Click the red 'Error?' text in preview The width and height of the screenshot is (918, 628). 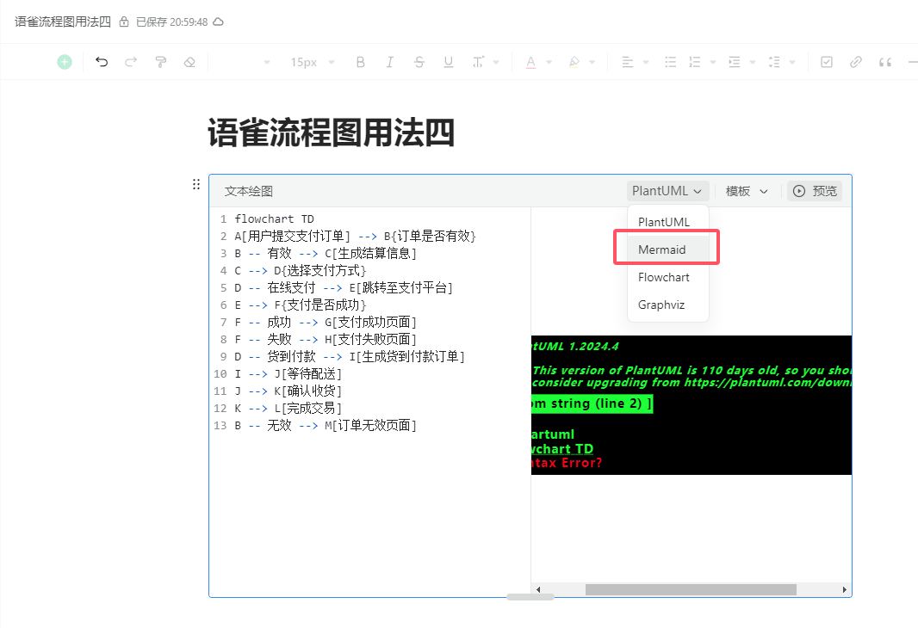581,463
